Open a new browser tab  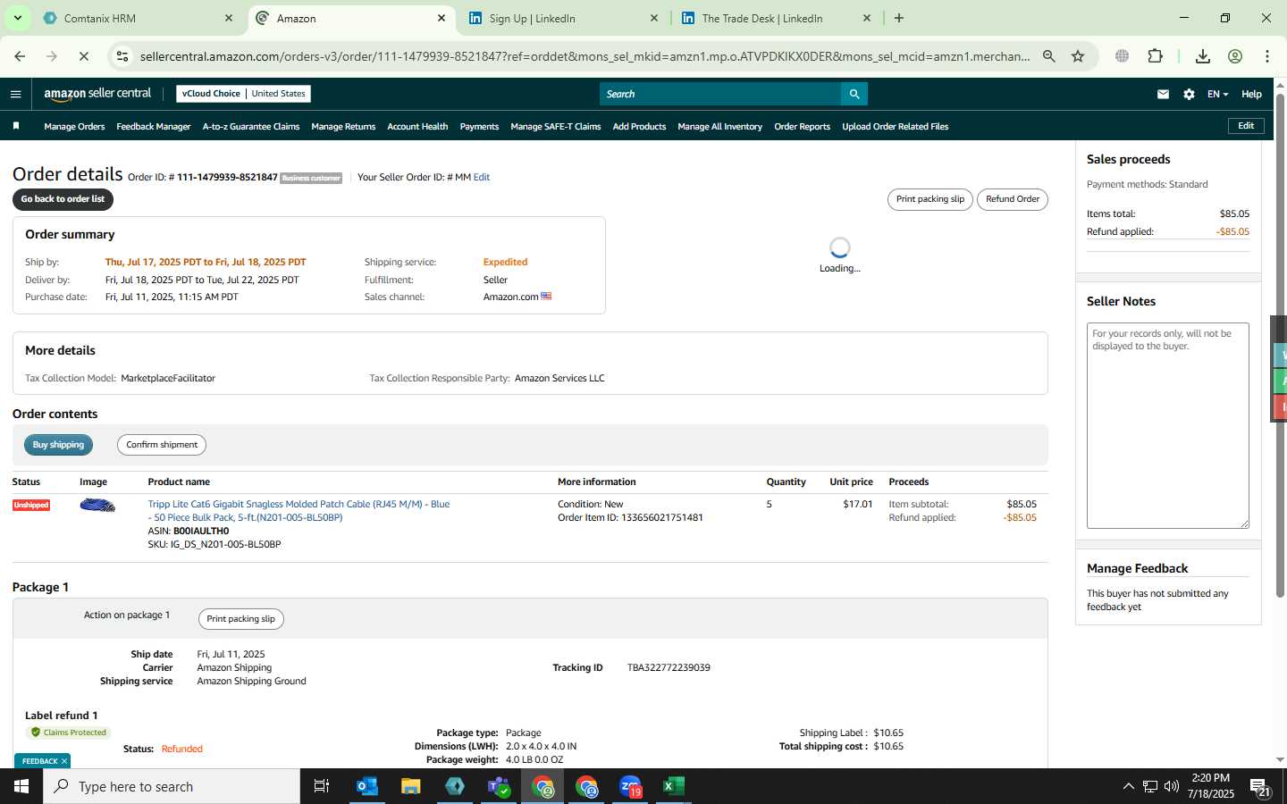(899, 18)
